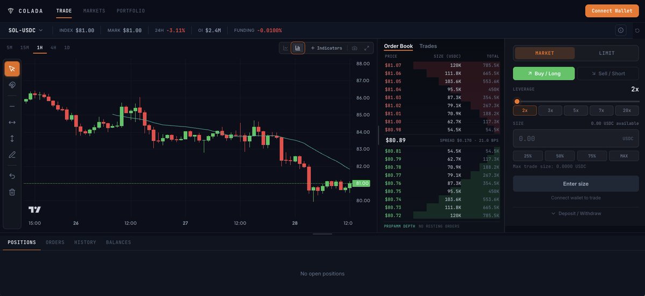Set size to MAX

pyautogui.click(x=624, y=156)
